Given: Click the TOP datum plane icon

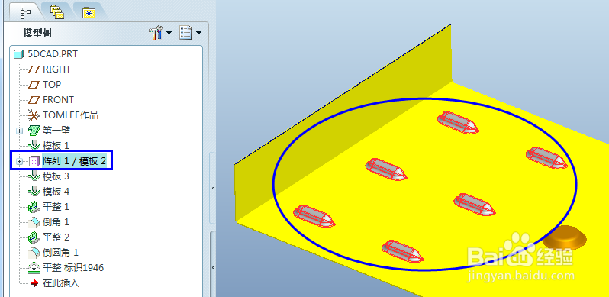Looking at the screenshot, I should coord(34,85).
